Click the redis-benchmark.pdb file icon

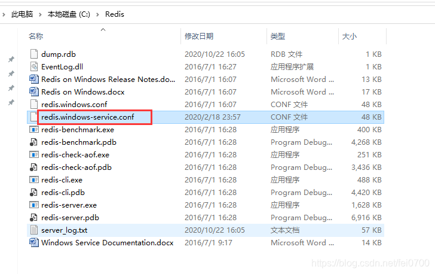click(33, 142)
